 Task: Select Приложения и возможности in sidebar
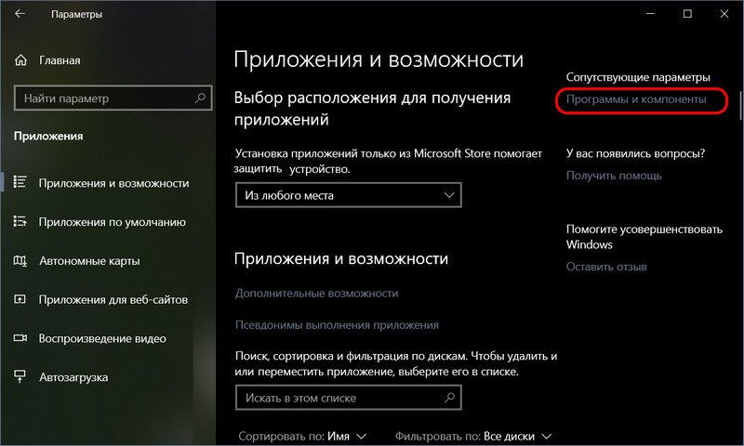[x=113, y=183]
